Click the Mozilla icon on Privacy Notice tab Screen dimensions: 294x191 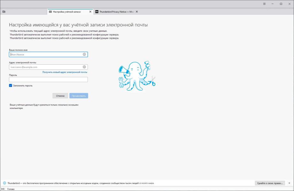click(97, 11)
